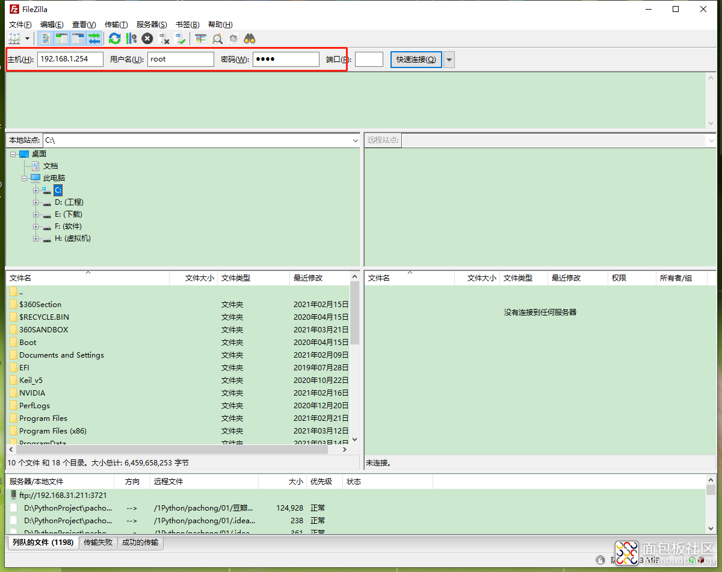Switch to 列队的文件 (1198) tab

[43, 542]
